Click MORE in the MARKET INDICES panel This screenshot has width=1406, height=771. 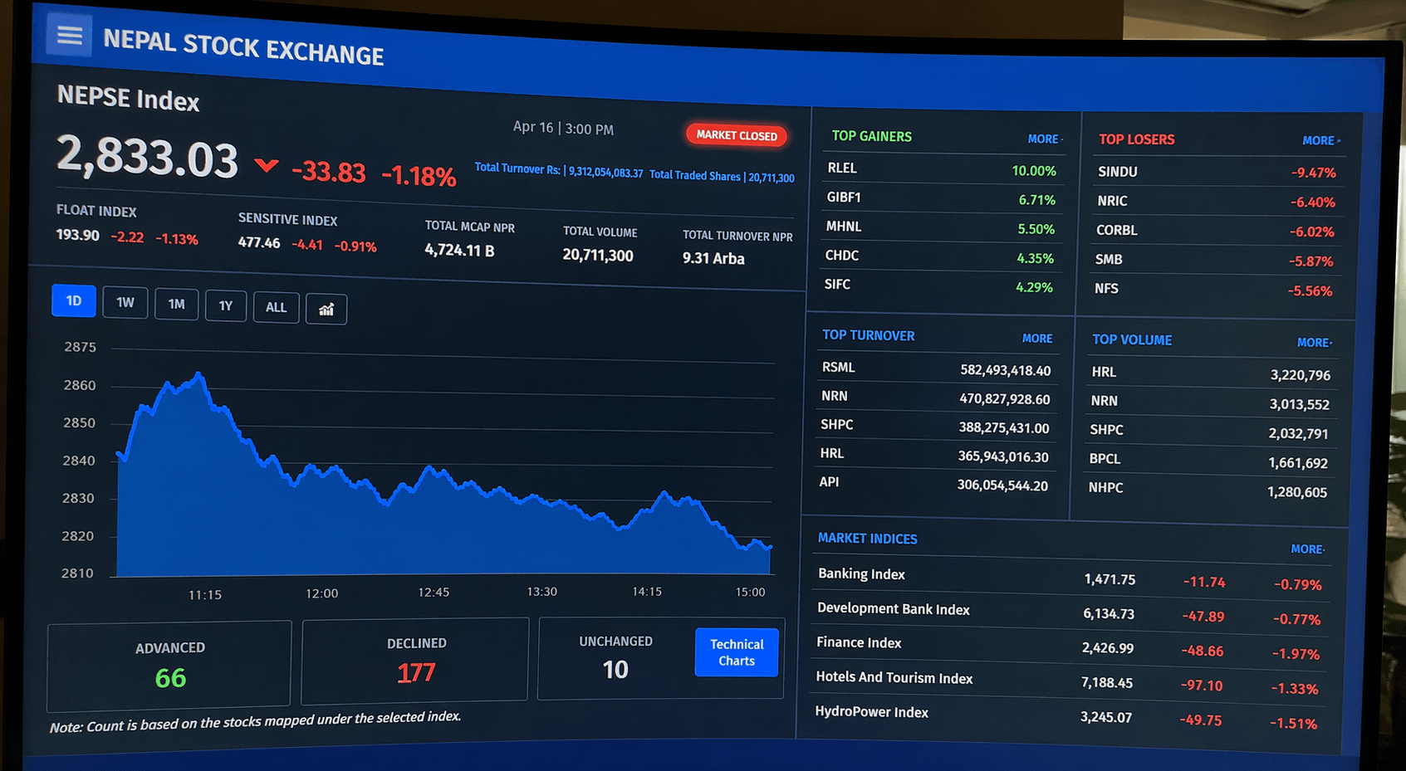(x=1306, y=549)
